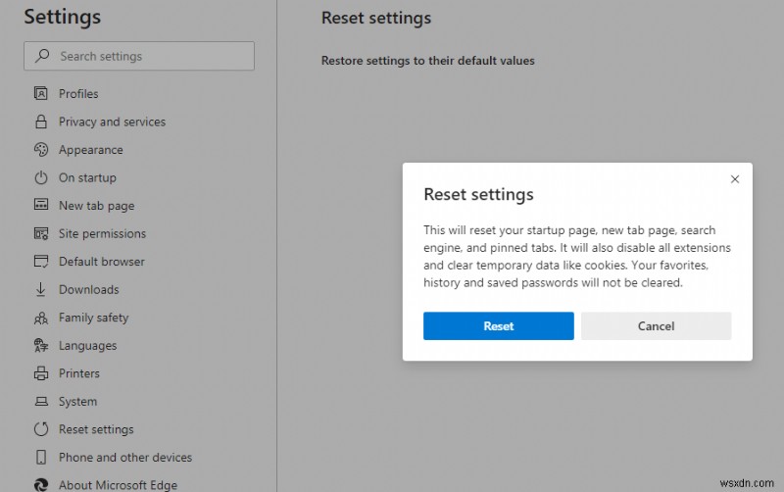Click the Downloads arrow icon
Image resolution: width=784 pixels, height=492 pixels.
point(41,289)
